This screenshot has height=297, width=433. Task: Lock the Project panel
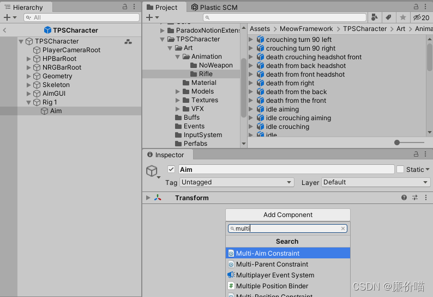[416, 7]
